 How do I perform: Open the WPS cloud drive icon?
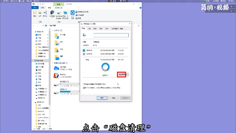point(56,68)
